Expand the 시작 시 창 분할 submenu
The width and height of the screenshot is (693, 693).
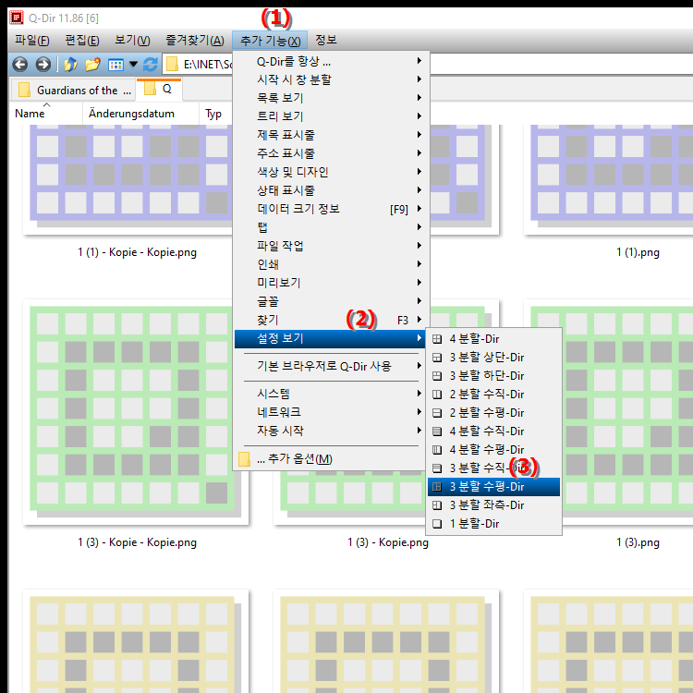click(x=331, y=79)
